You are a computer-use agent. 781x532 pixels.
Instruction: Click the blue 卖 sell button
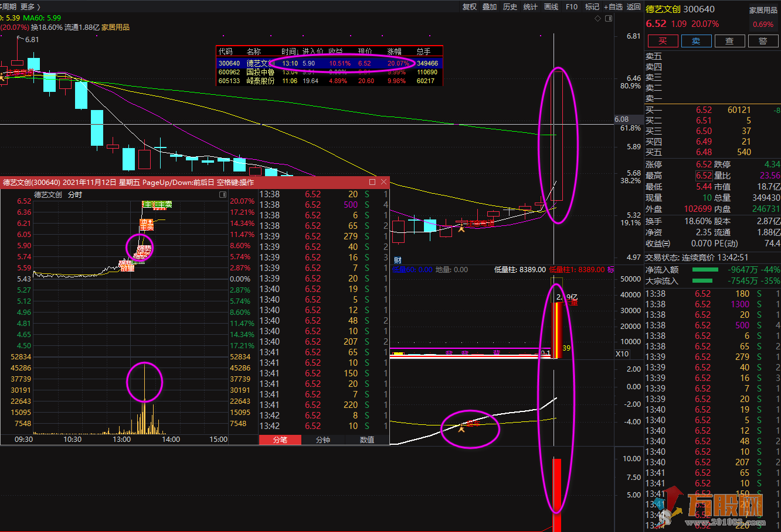(696, 41)
